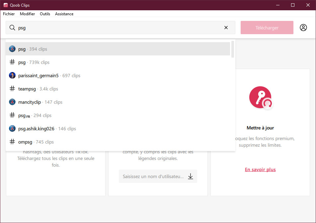Select suggestion parissaint_germain5 697 clips
This screenshot has height=223, width=316.
[x=118, y=75]
